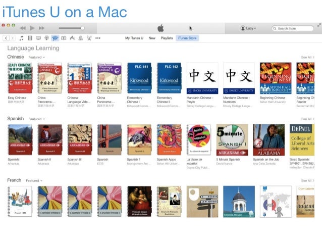322x242 pixels.
Task: Open the Cours de Français Quatrième cover
Action: tap(169, 201)
